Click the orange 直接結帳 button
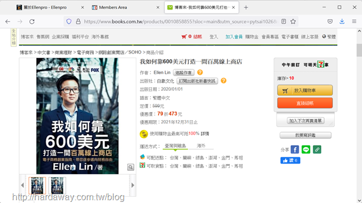 [305, 103]
